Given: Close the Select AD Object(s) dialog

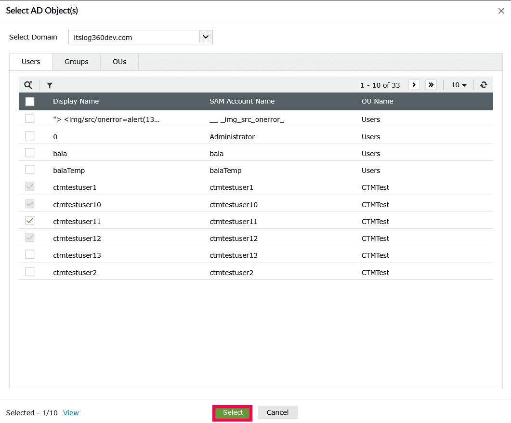Looking at the screenshot, I should [501, 11].
